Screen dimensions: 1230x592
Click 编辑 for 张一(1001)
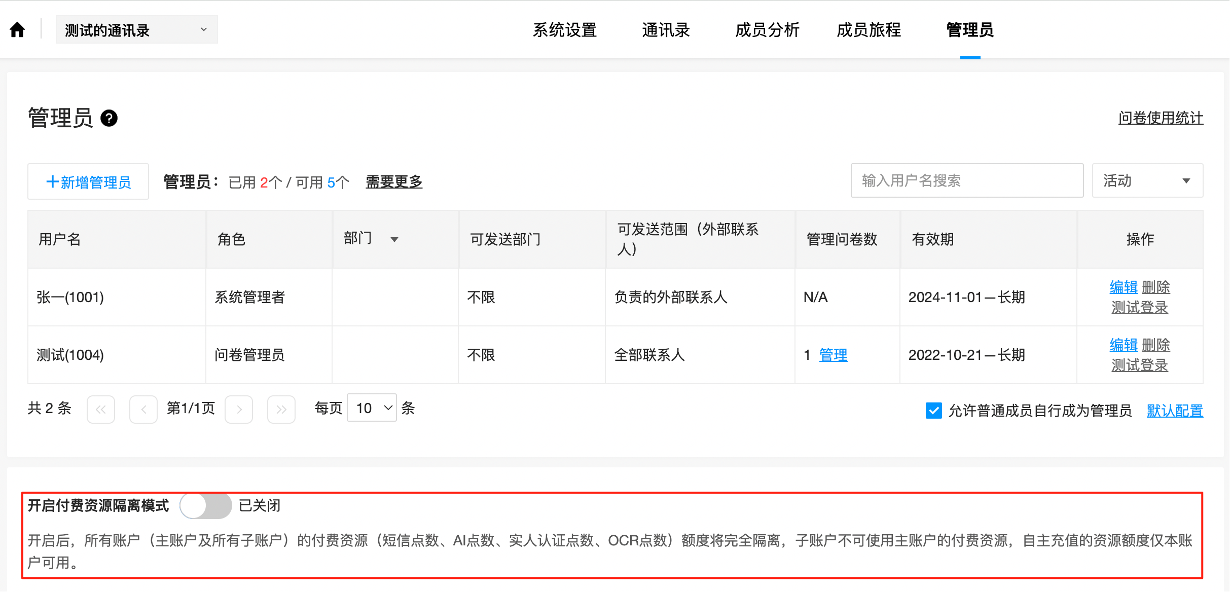pyautogui.click(x=1123, y=287)
